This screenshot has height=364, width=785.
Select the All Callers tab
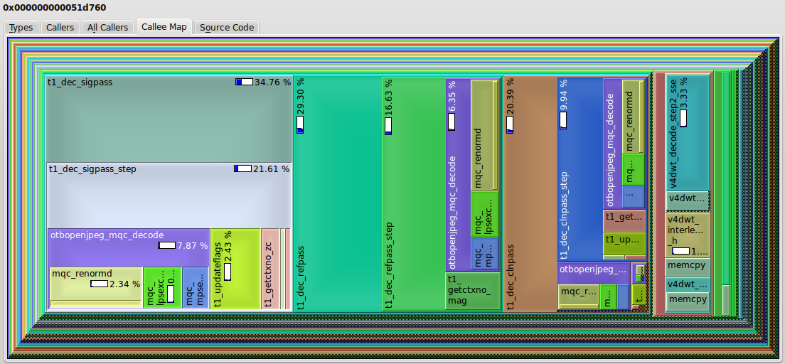[x=107, y=27]
